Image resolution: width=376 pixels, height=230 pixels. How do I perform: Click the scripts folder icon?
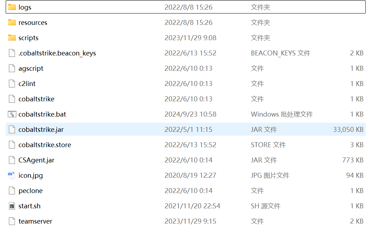pyautogui.click(x=12, y=38)
